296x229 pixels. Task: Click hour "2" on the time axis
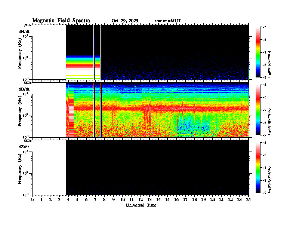50,199
